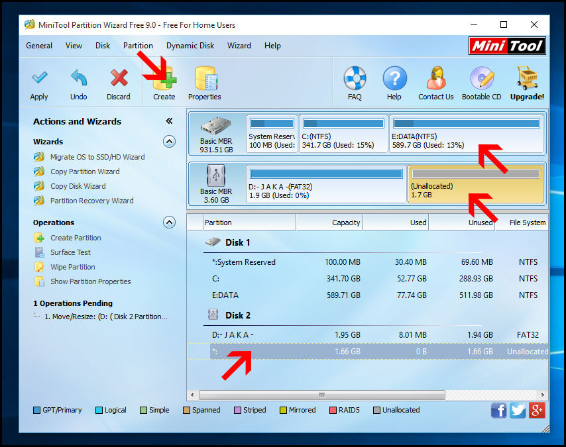The image size is (566, 447).
Task: Select the C:(NTFS) 341.7 GB partition block
Action: point(343,134)
